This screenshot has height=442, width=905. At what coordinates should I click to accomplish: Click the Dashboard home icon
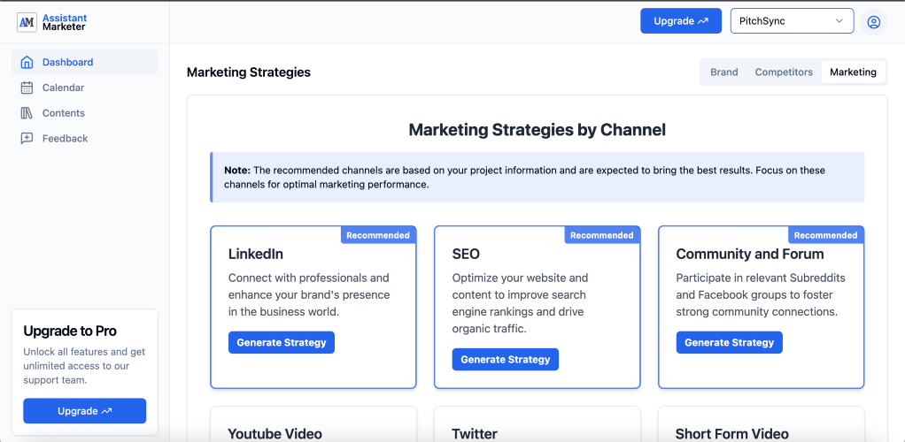pyautogui.click(x=27, y=62)
